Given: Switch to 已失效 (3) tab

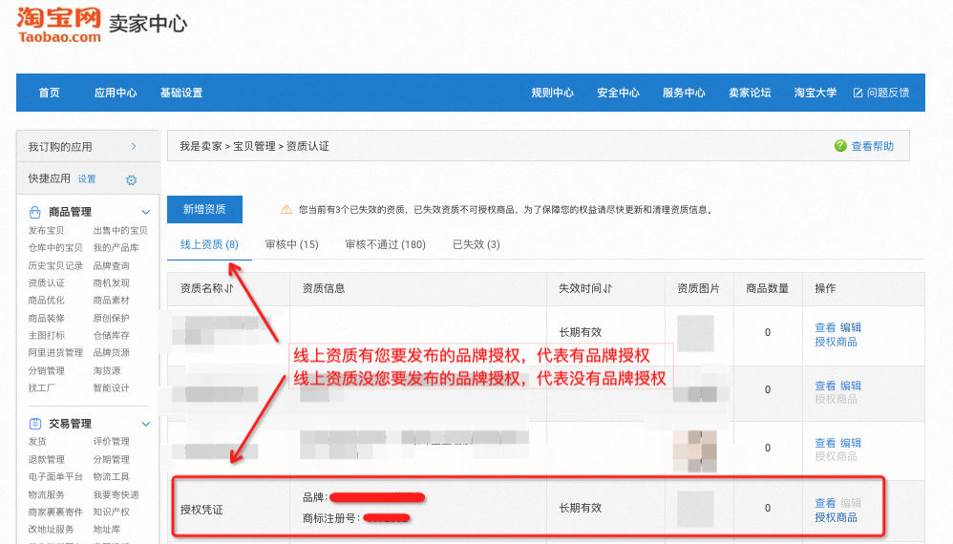Looking at the screenshot, I should coord(476,244).
